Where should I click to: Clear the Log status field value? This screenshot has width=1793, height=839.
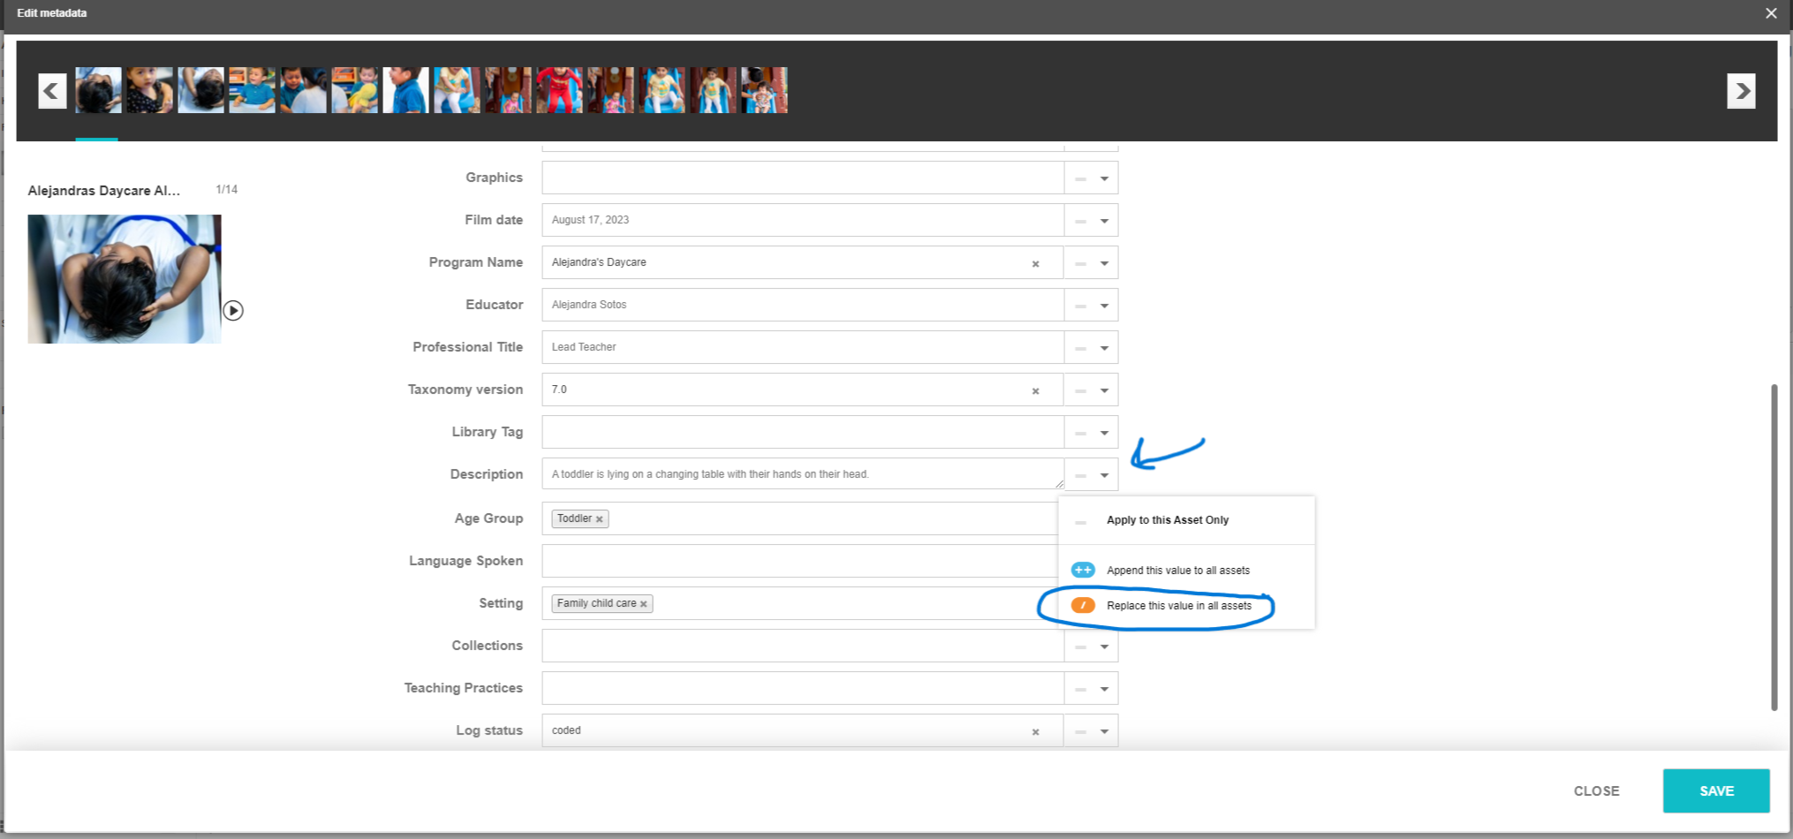pyautogui.click(x=1035, y=730)
